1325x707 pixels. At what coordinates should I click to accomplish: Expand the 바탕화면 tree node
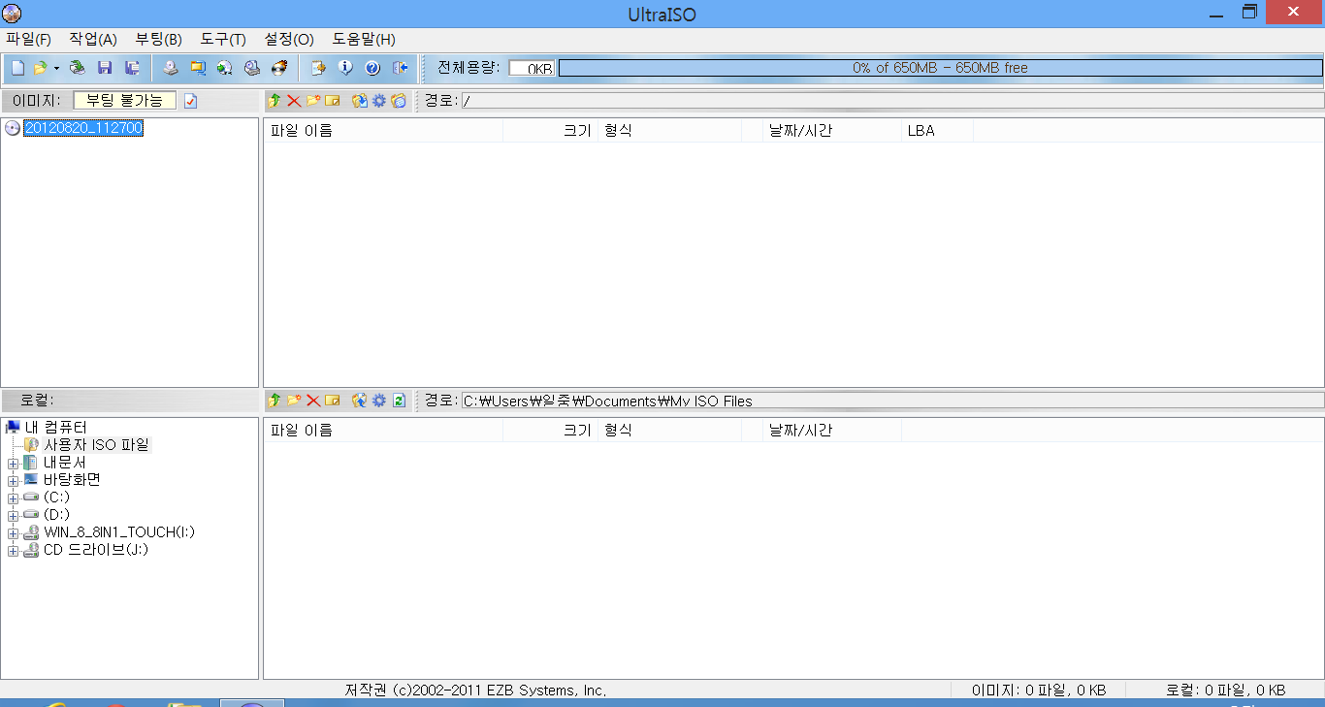(x=13, y=481)
